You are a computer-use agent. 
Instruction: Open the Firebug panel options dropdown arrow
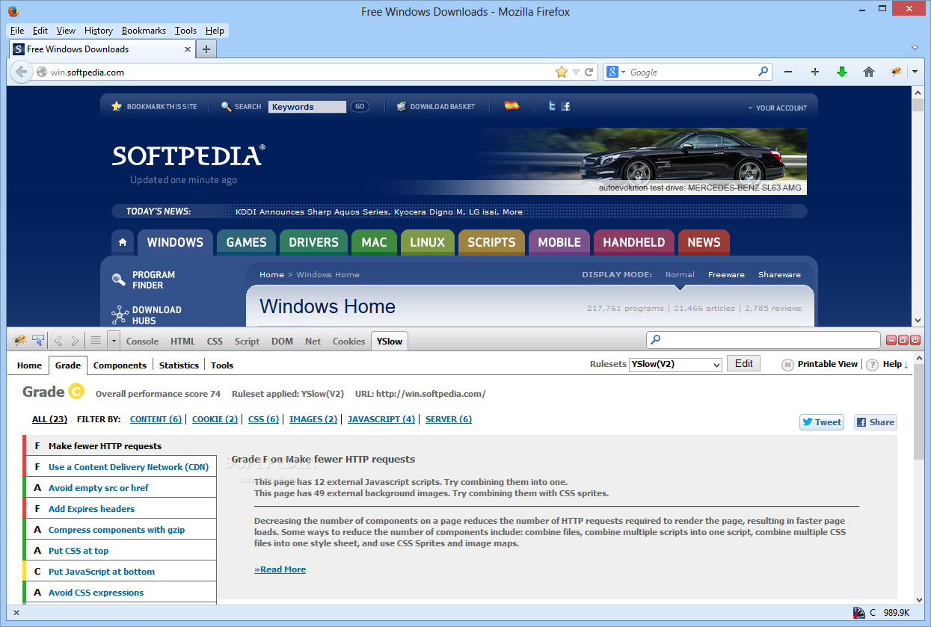coord(114,341)
